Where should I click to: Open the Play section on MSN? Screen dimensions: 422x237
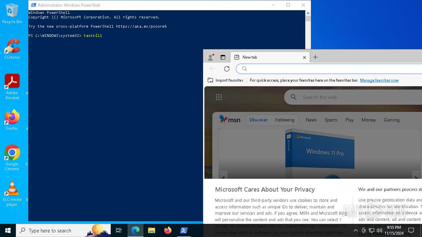pos(349,120)
